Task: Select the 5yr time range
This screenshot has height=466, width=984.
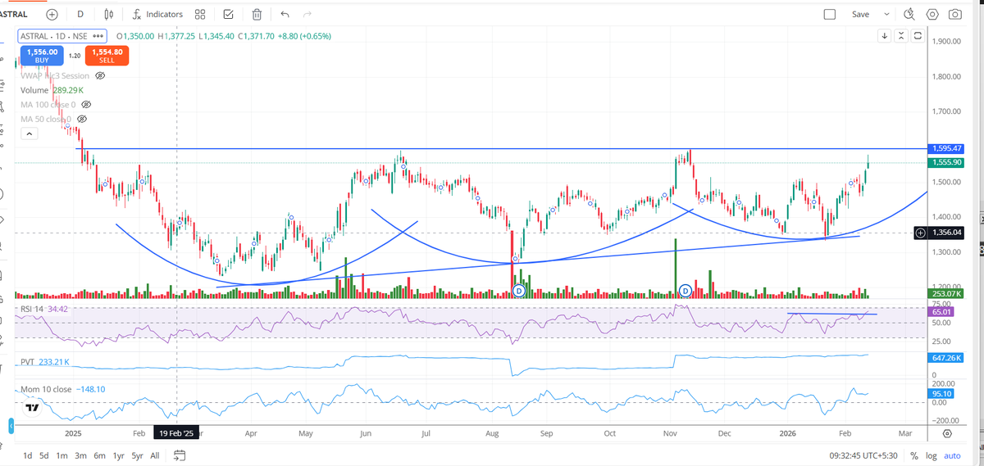Action: 139,455
